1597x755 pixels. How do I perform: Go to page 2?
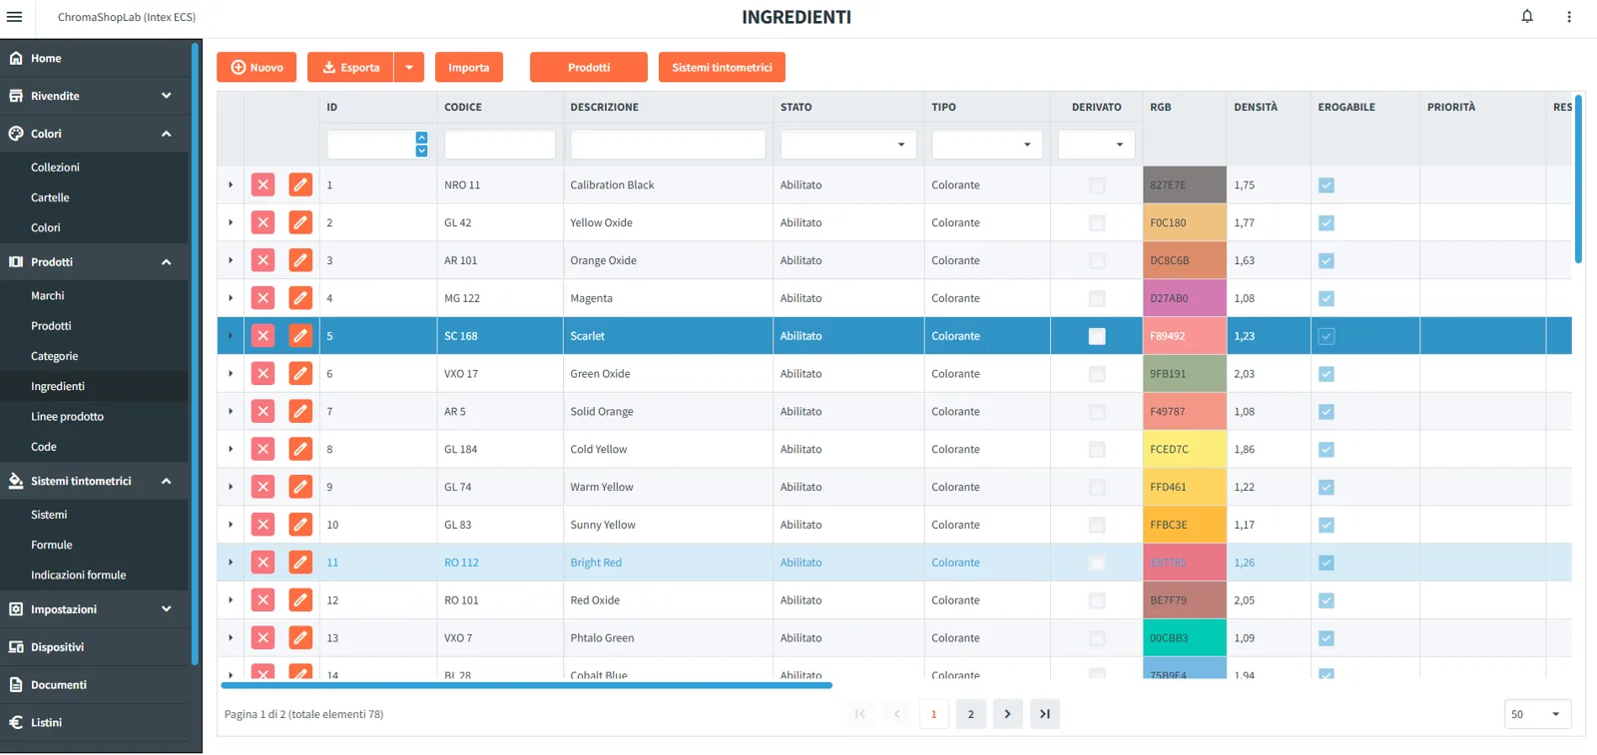[x=970, y=714]
